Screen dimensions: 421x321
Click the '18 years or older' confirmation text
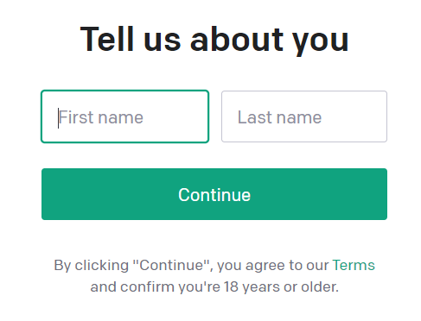[281, 286]
